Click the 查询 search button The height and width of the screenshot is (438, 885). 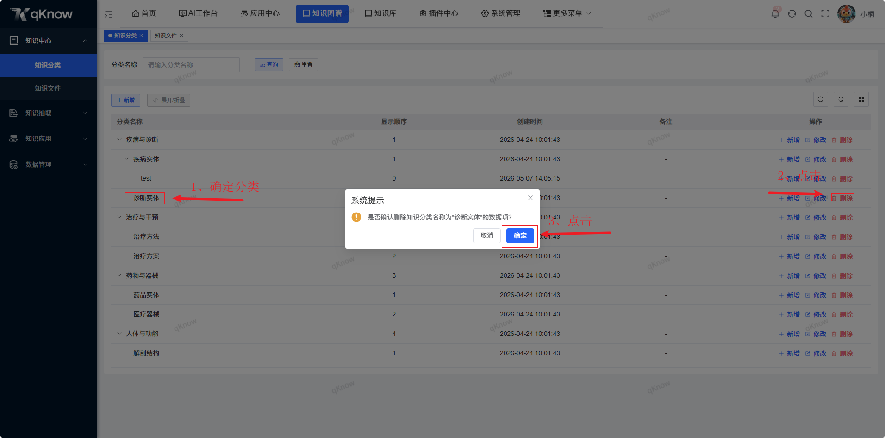pyautogui.click(x=269, y=65)
